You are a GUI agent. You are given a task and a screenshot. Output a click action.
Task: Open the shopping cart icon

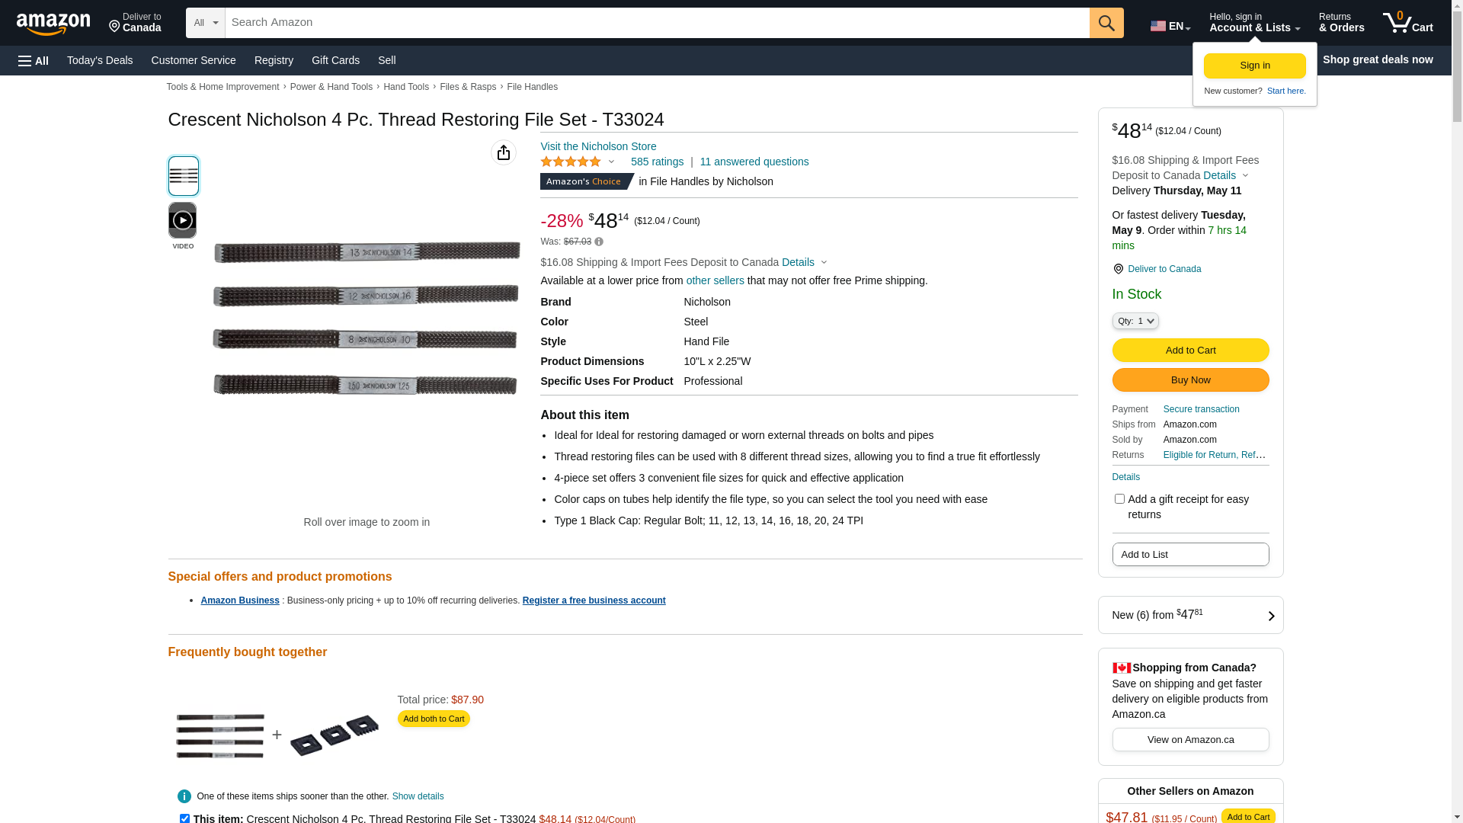pyautogui.click(x=1407, y=23)
